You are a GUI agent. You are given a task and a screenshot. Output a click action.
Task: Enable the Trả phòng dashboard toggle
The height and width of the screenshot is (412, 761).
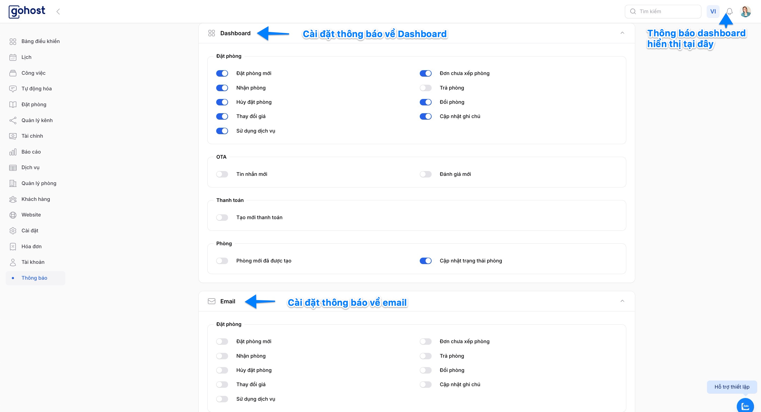tap(425, 88)
